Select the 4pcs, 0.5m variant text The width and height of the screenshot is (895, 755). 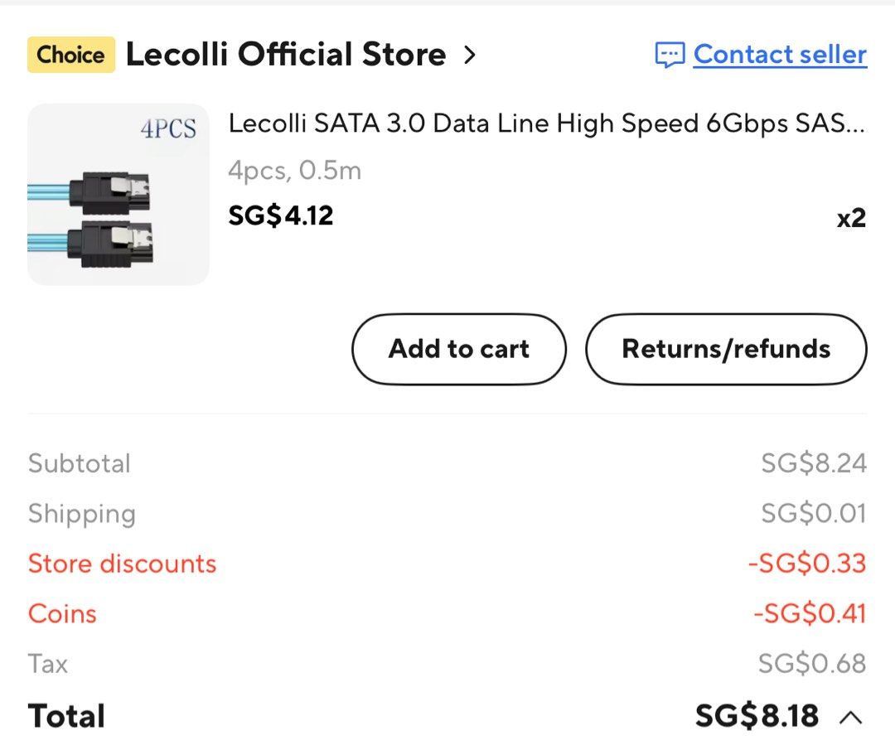(x=294, y=170)
